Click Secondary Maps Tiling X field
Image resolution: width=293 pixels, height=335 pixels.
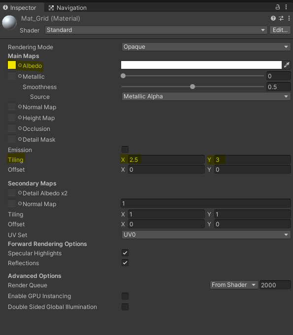[x=166, y=214]
